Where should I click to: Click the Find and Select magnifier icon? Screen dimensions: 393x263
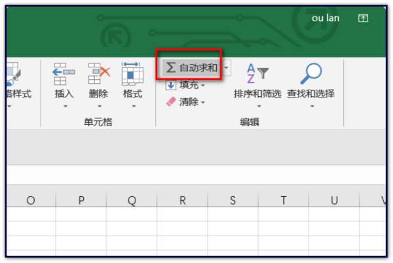point(310,73)
